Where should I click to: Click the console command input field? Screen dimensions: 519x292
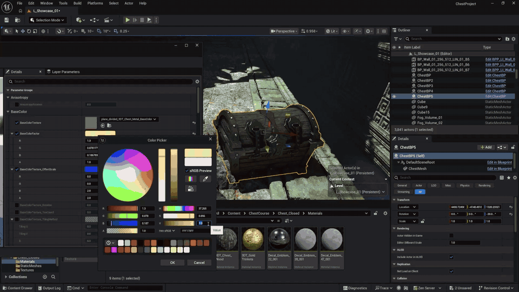point(125,288)
